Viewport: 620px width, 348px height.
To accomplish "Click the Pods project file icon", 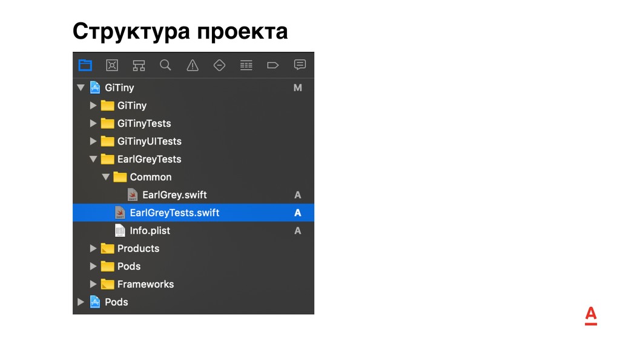I will coord(95,302).
